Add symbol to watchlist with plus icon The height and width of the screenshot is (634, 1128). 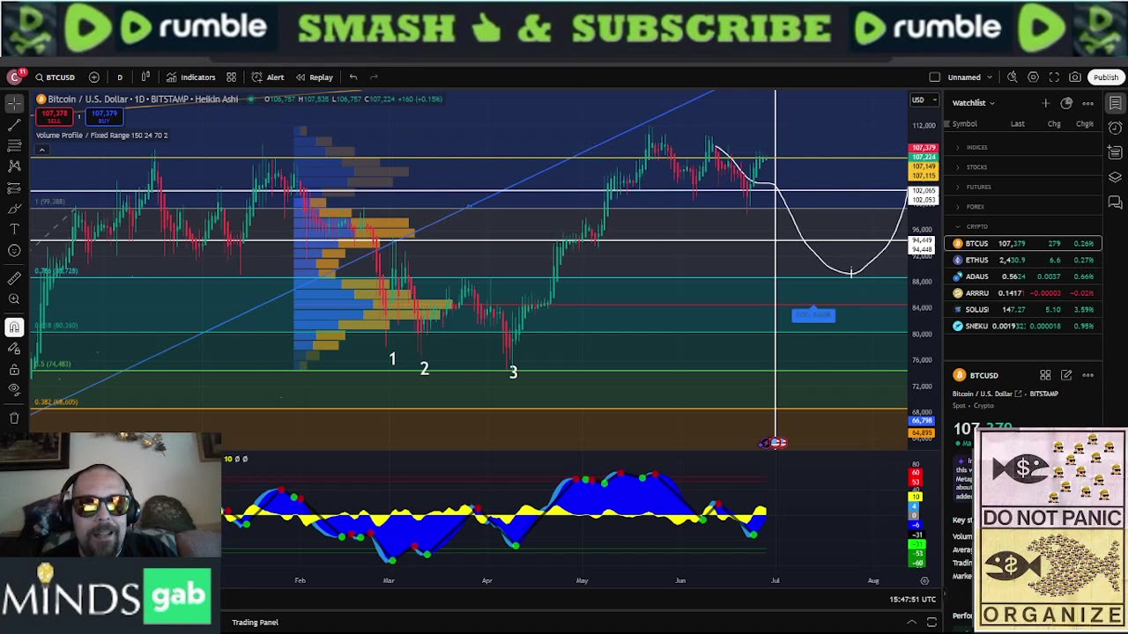(x=1046, y=103)
